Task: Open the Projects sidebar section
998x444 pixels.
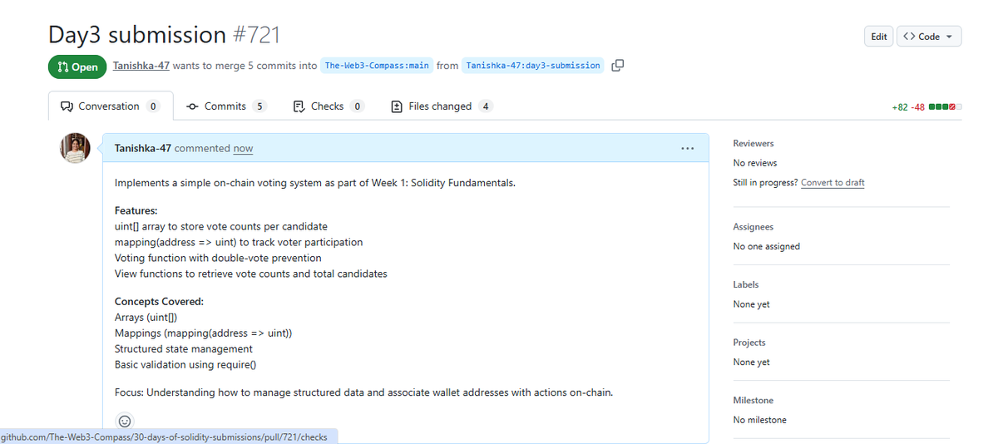Action: (749, 343)
